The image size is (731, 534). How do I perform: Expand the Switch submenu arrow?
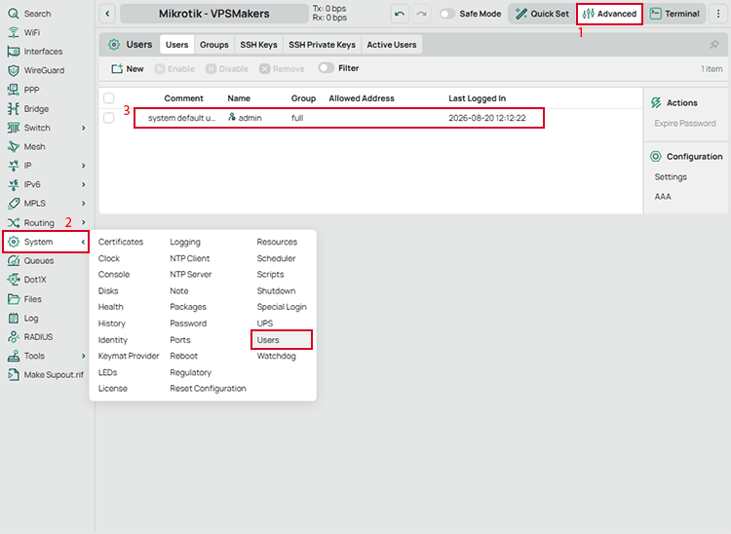tap(84, 128)
